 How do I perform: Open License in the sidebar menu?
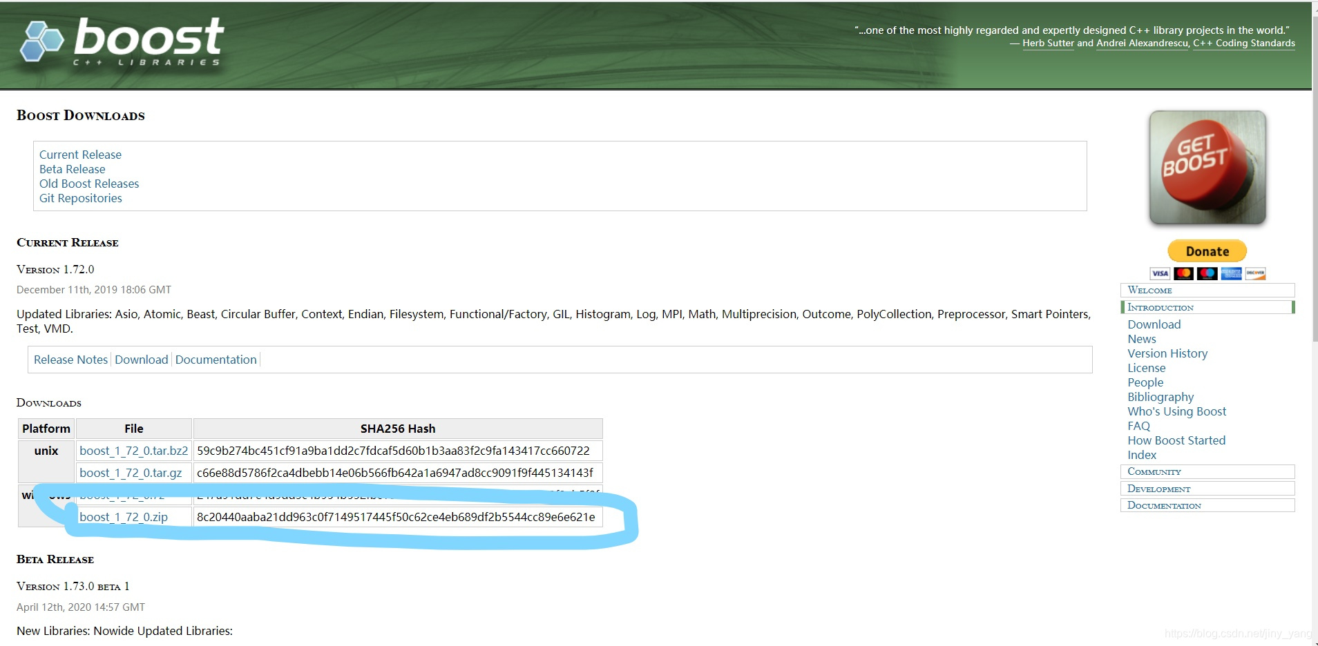point(1147,368)
